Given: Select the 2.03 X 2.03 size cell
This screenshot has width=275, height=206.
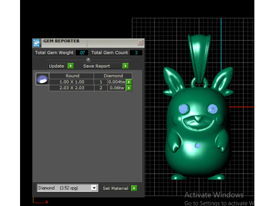Looking at the screenshot, I should click(x=72, y=88).
